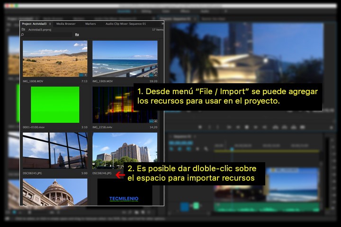Viewport: 341px width, 227px height.
Task: Select the green 0001-0100.mov clip thumbnail
Action: [55, 105]
